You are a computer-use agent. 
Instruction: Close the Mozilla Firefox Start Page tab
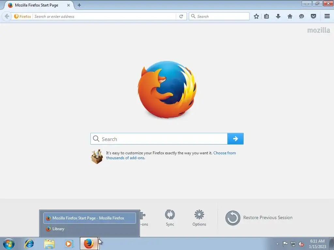tap(68, 5)
